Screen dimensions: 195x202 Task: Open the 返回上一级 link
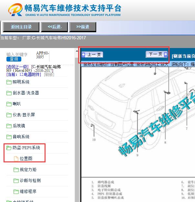pos(17,67)
